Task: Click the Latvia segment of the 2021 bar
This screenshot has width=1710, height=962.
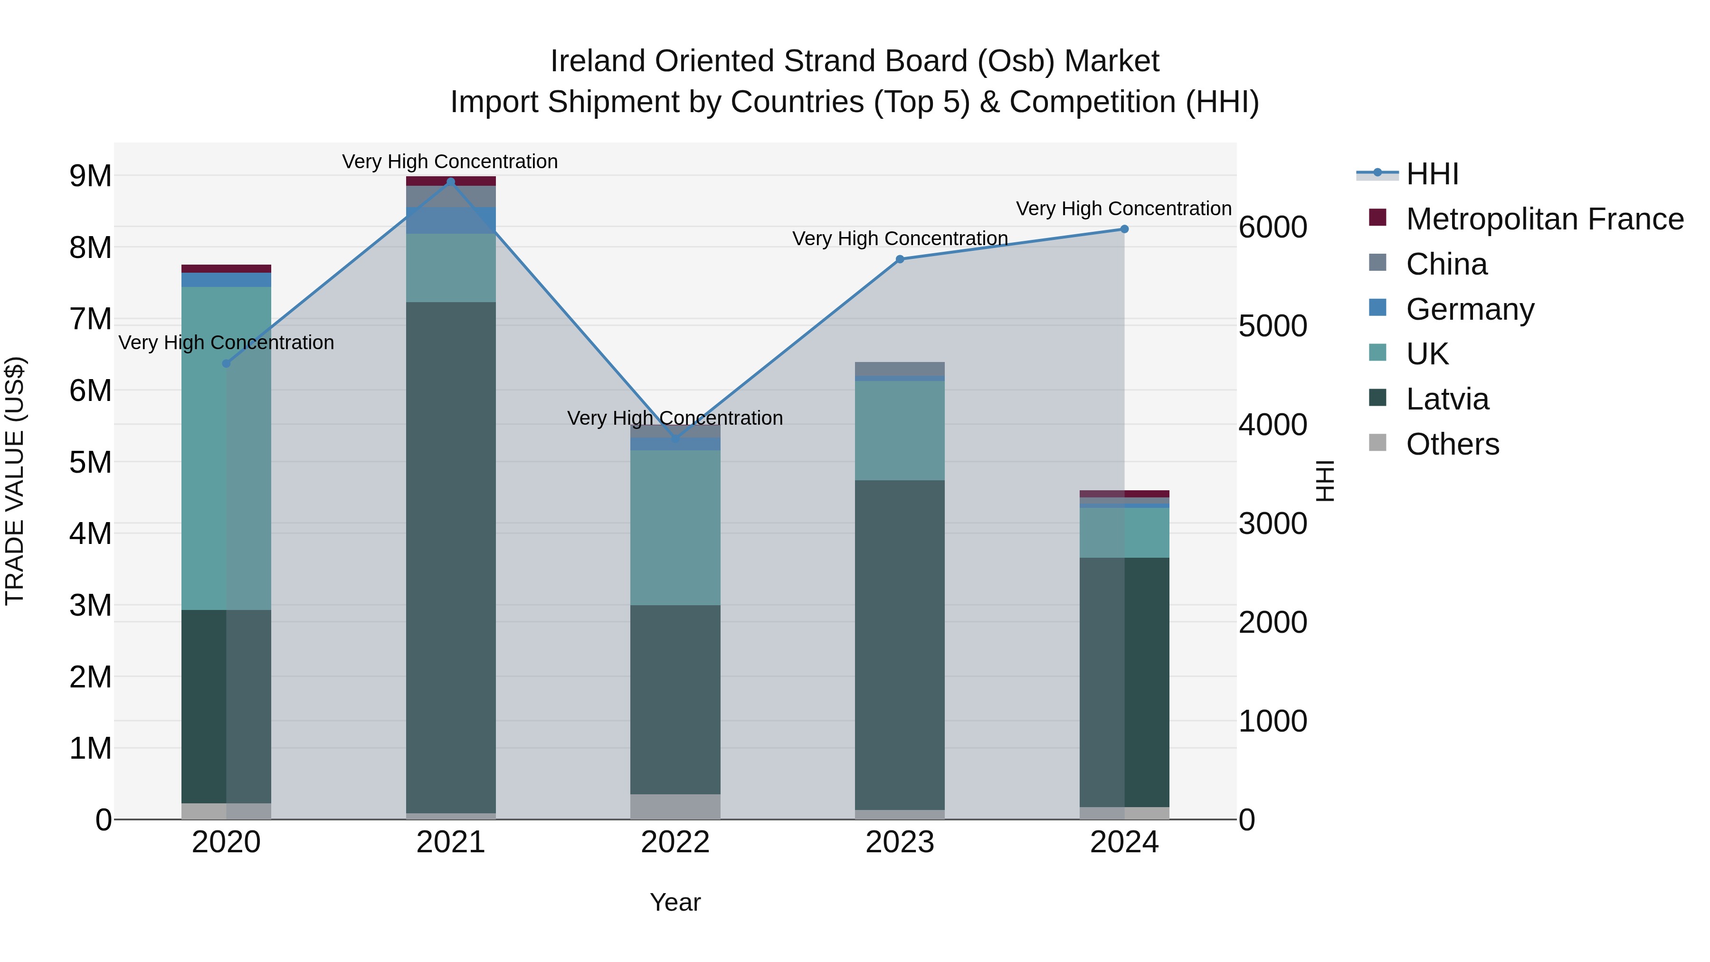Action: tap(451, 558)
